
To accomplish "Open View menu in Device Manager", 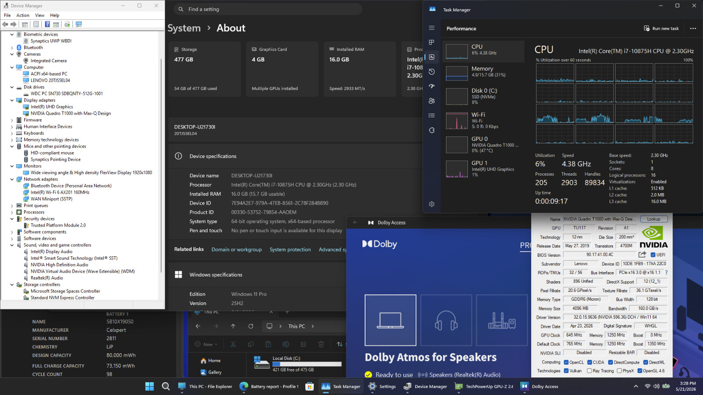I will (40, 15).
